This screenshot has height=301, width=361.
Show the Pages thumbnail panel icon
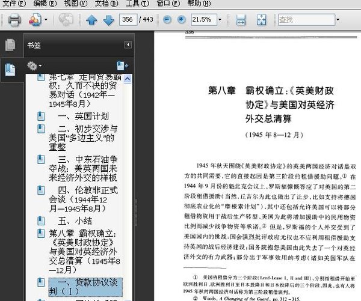tap(10, 45)
